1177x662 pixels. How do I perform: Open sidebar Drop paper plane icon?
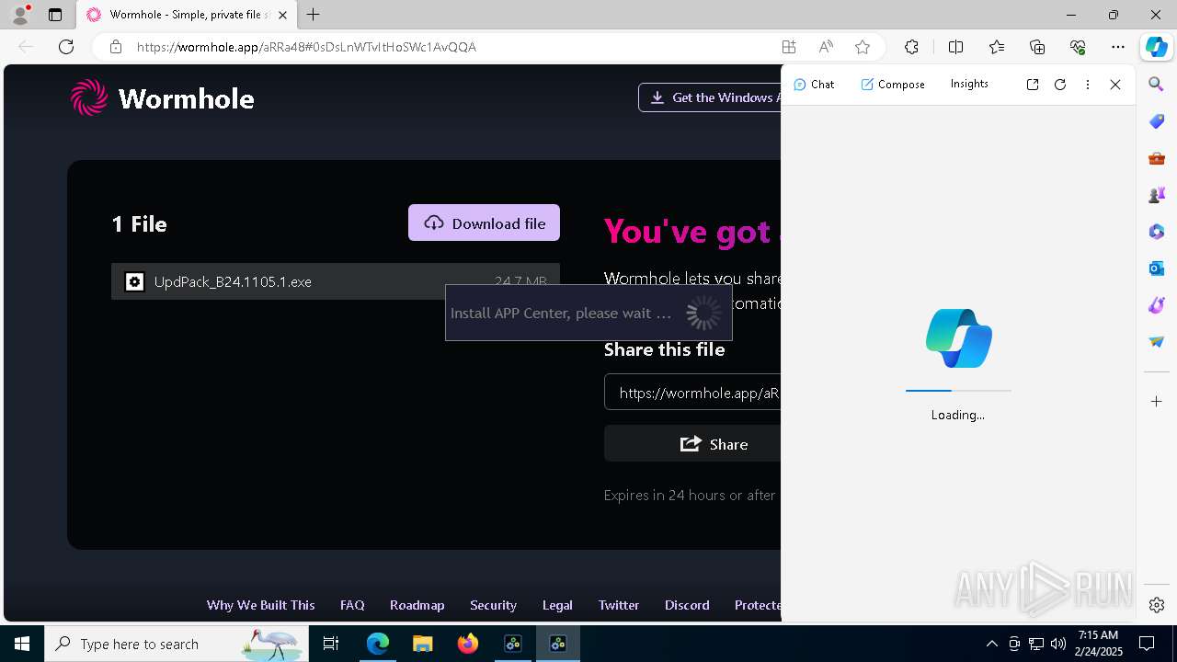pos(1157,342)
